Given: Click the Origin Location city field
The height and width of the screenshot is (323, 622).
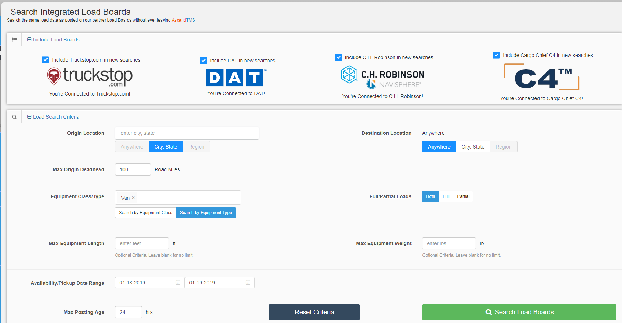Looking at the screenshot, I should pos(187,133).
